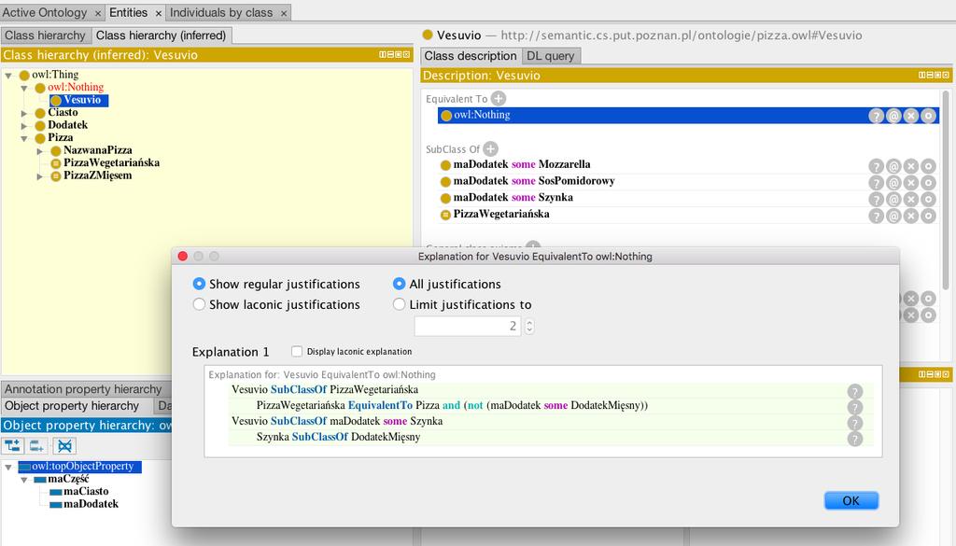Edit maDodatek some Szynka axiom
Viewport: 956px width, 546px height.
pos(928,199)
